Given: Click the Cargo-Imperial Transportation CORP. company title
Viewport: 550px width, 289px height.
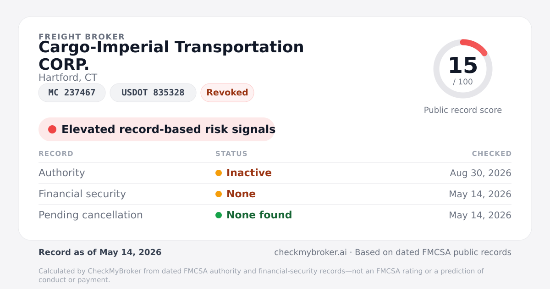Looking at the screenshot, I should pyautogui.click(x=171, y=56).
